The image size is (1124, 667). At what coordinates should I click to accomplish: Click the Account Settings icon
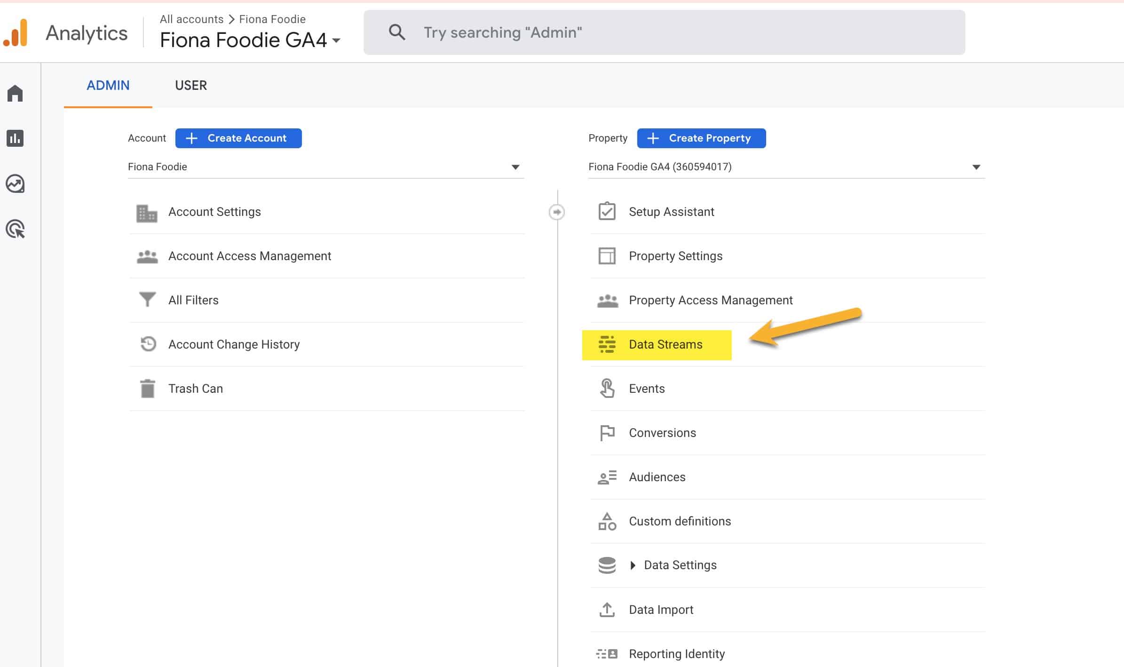147,212
